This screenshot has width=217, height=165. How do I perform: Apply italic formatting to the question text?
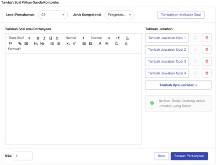[44, 38]
